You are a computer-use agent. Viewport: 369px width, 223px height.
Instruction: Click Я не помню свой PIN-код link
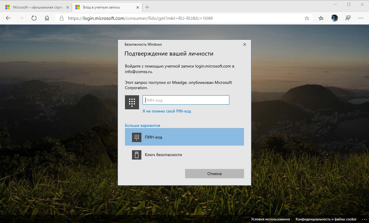tap(167, 111)
